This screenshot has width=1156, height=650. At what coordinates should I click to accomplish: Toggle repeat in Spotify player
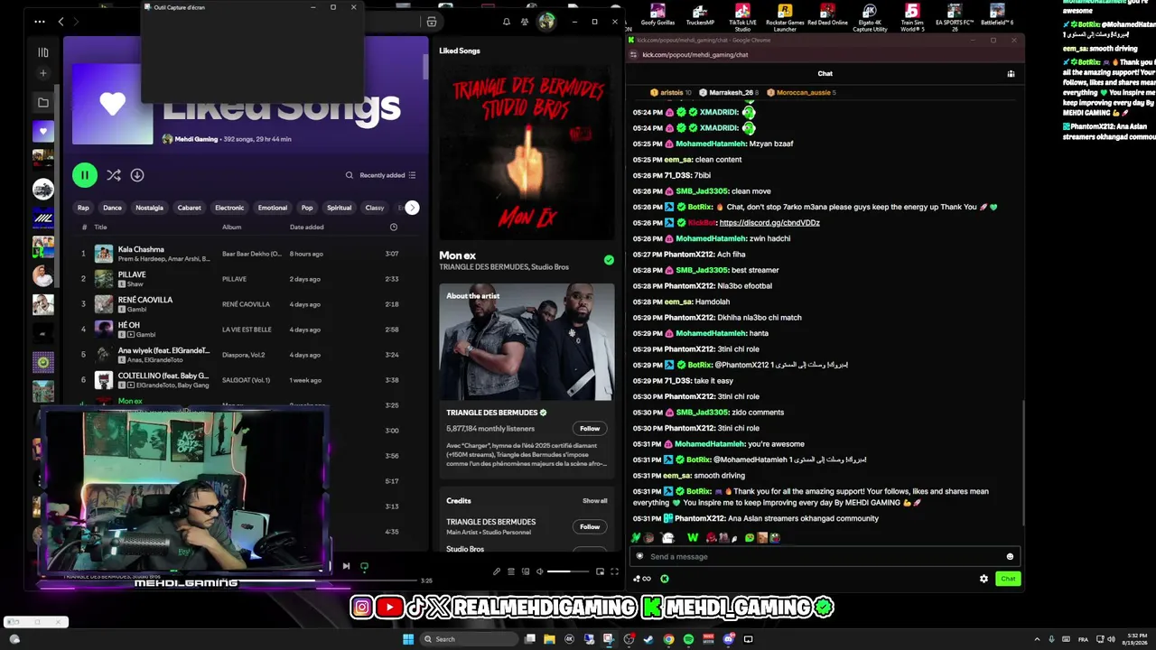(364, 566)
